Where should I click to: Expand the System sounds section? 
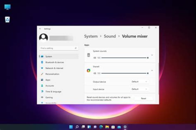[x=152, y=55]
